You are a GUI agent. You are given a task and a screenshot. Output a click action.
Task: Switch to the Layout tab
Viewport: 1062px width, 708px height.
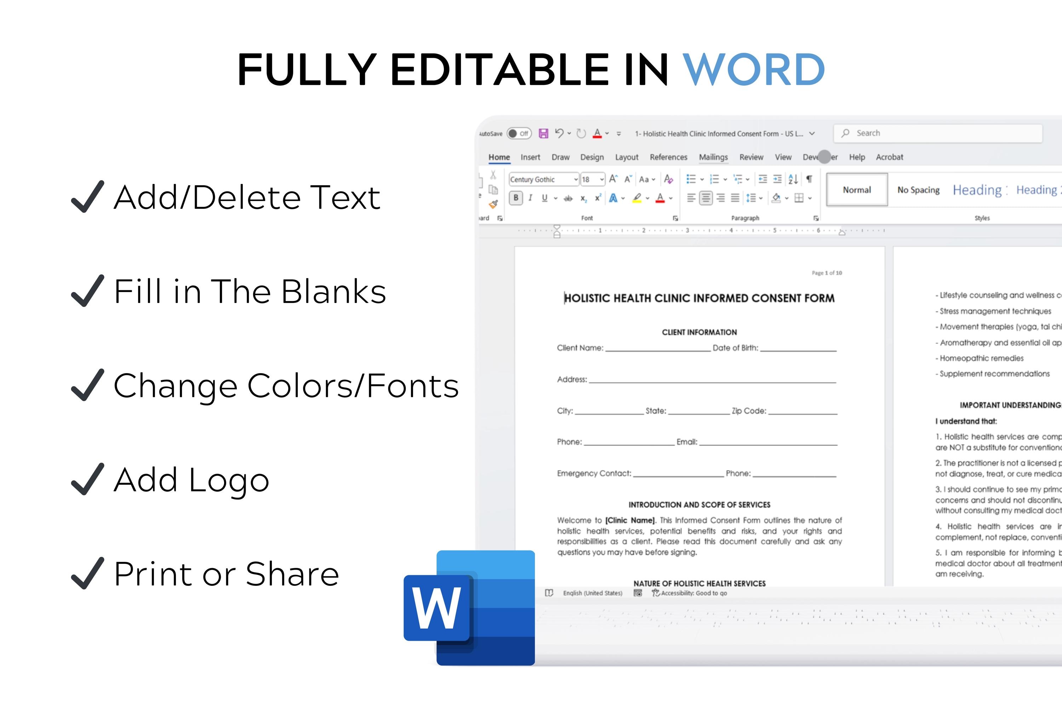(627, 157)
